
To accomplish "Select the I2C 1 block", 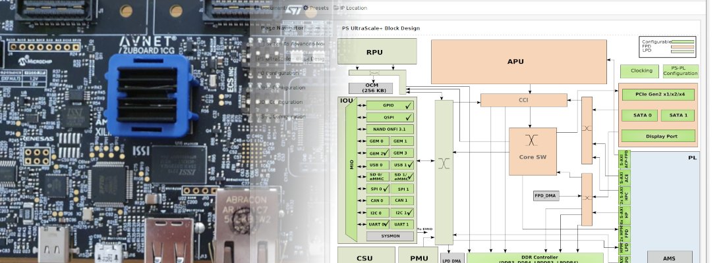I will [x=402, y=213].
